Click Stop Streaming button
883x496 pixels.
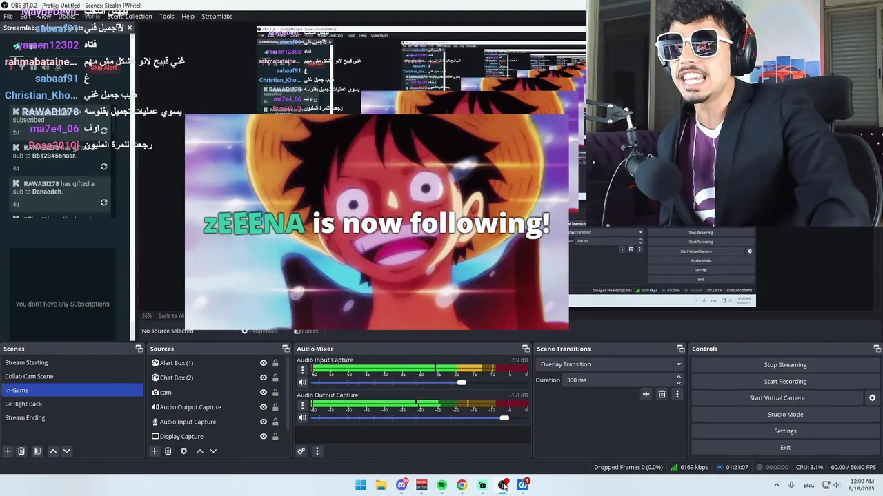(785, 365)
